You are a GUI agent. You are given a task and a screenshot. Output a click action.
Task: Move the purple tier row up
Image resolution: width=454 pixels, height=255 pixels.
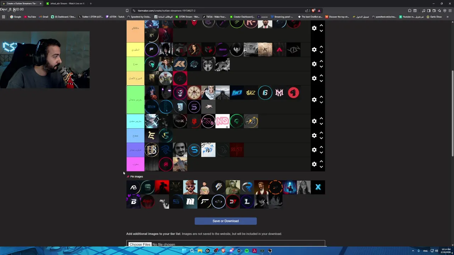tap(321, 147)
